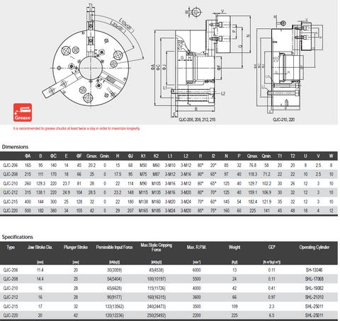Click the gripping force value 45(4538)
This screenshot has width=340, height=321.
157,270
